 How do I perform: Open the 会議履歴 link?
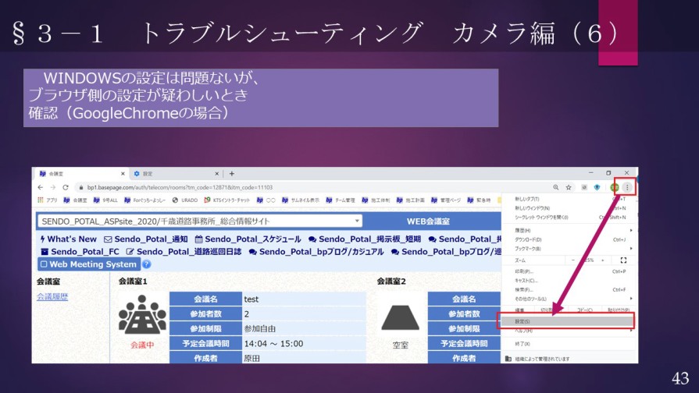[52, 297]
